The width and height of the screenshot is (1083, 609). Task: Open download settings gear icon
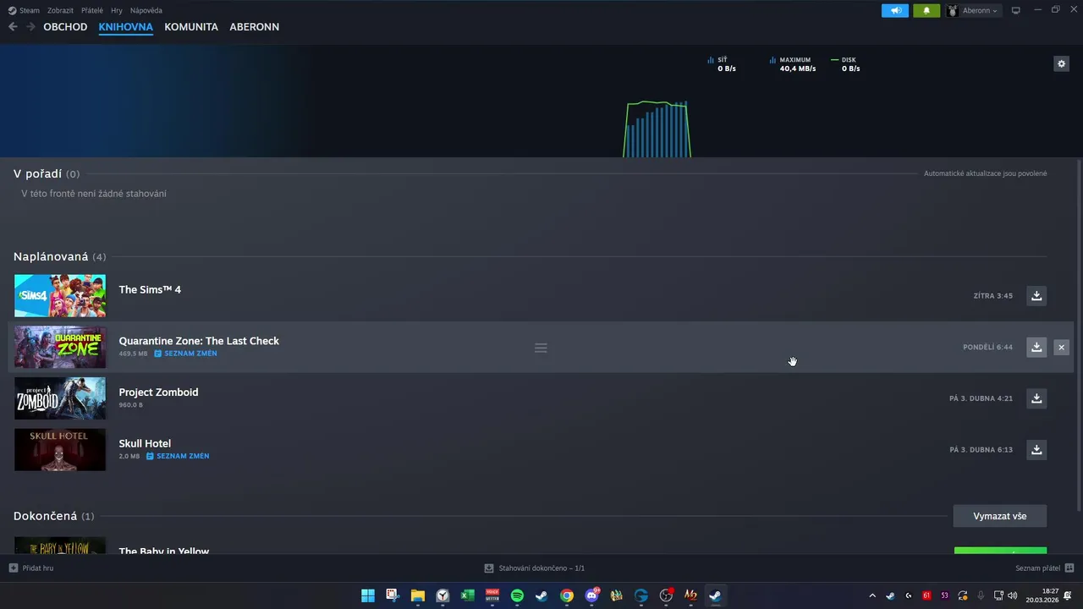coord(1061,63)
